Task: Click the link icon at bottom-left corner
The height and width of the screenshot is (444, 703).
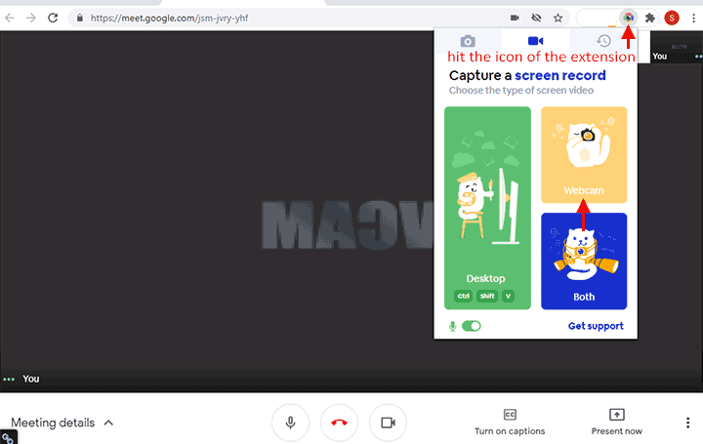Action: [x=8, y=437]
